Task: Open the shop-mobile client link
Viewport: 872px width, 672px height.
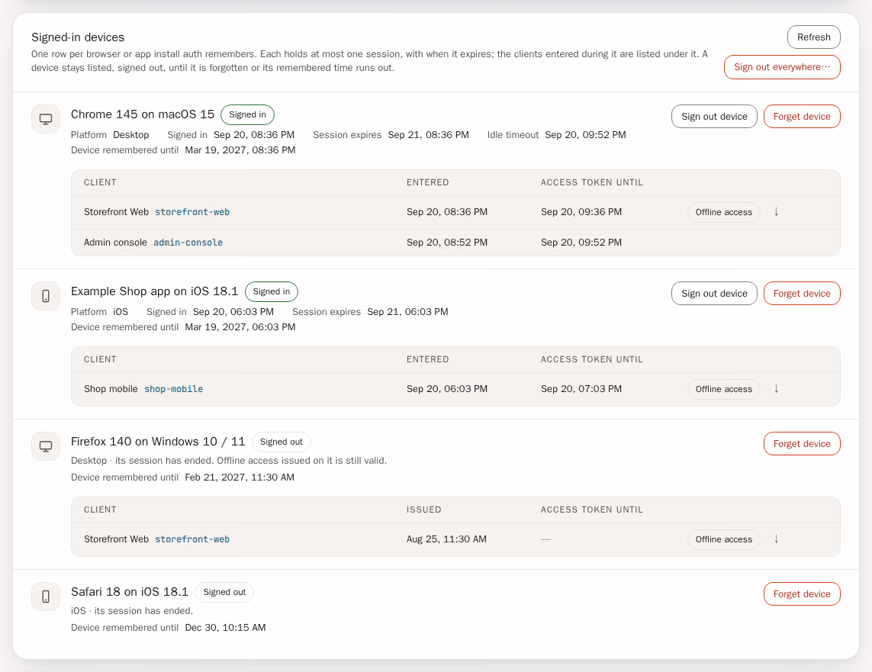Action: [x=173, y=389]
